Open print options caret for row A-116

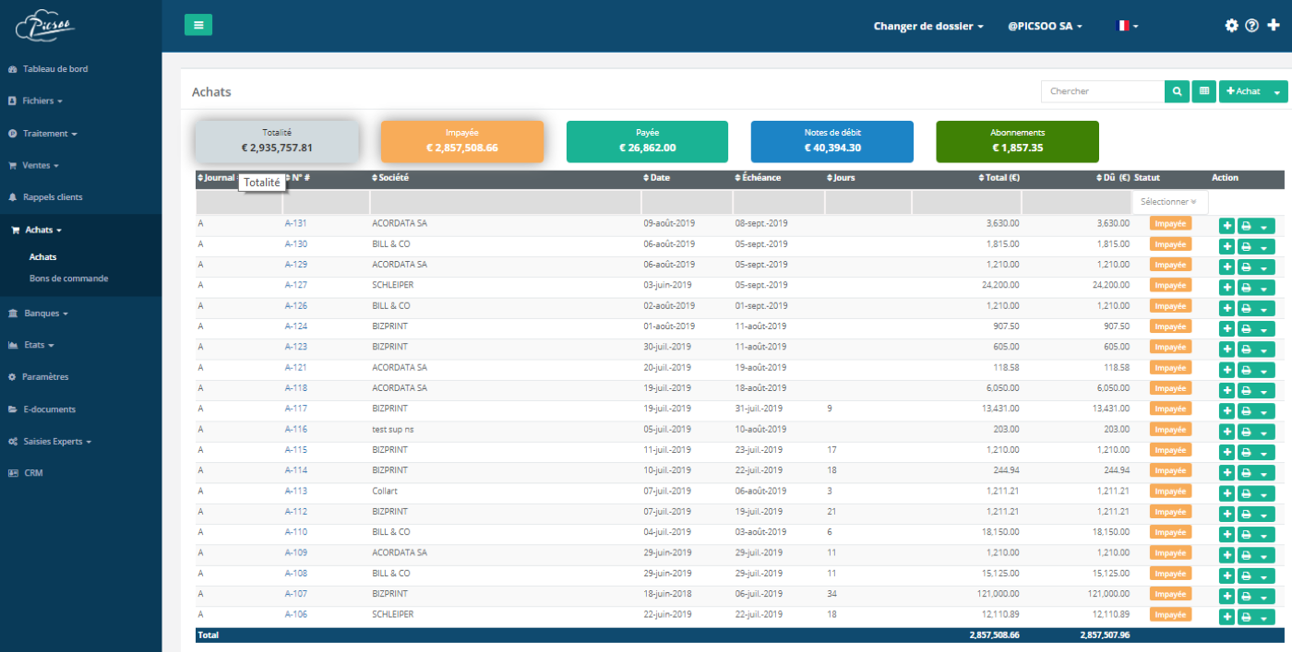point(1264,432)
